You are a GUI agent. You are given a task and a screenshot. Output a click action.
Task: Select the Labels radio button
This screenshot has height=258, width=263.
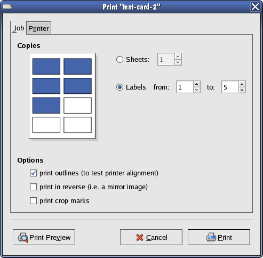click(119, 87)
